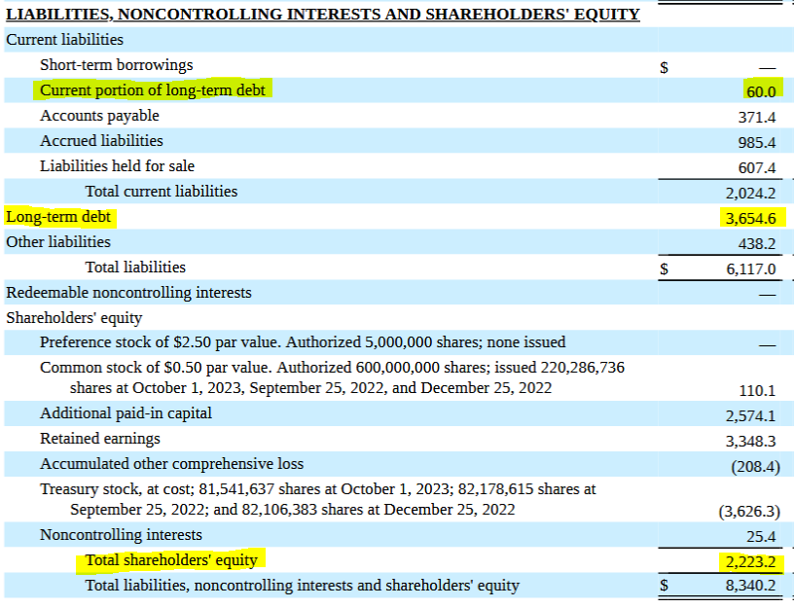Select the Retained earnings value 3,348.3
This screenshot has height=608, width=794.
pos(750,441)
